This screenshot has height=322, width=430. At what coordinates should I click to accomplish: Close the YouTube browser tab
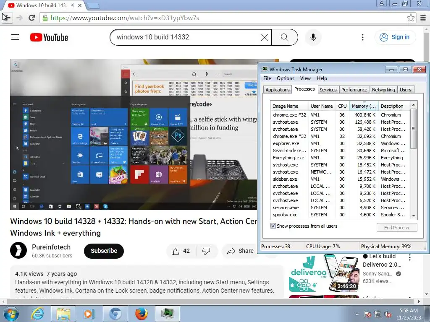coord(80,5)
